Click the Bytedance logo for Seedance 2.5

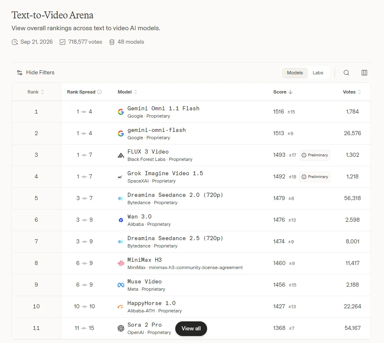[x=120, y=242]
